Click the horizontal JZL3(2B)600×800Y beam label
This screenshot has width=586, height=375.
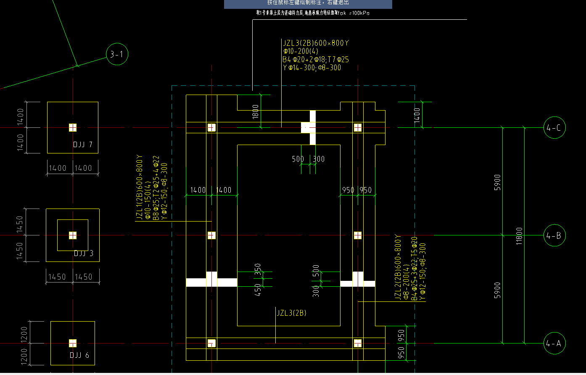pos(316,43)
